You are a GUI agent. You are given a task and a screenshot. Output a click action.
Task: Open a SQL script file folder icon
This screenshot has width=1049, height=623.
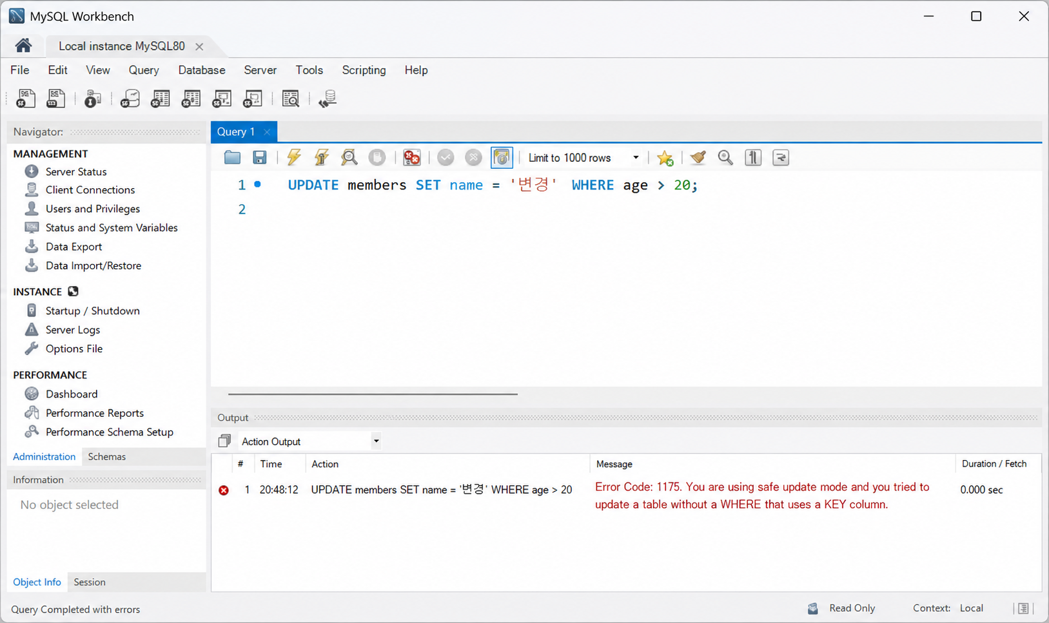click(232, 157)
